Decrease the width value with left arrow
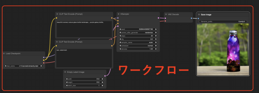 click(x=67, y=79)
